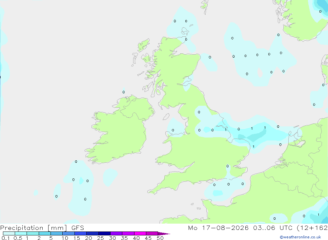Click the "35" legend scale label
The width and height of the screenshot is (328, 240).
click(124, 238)
